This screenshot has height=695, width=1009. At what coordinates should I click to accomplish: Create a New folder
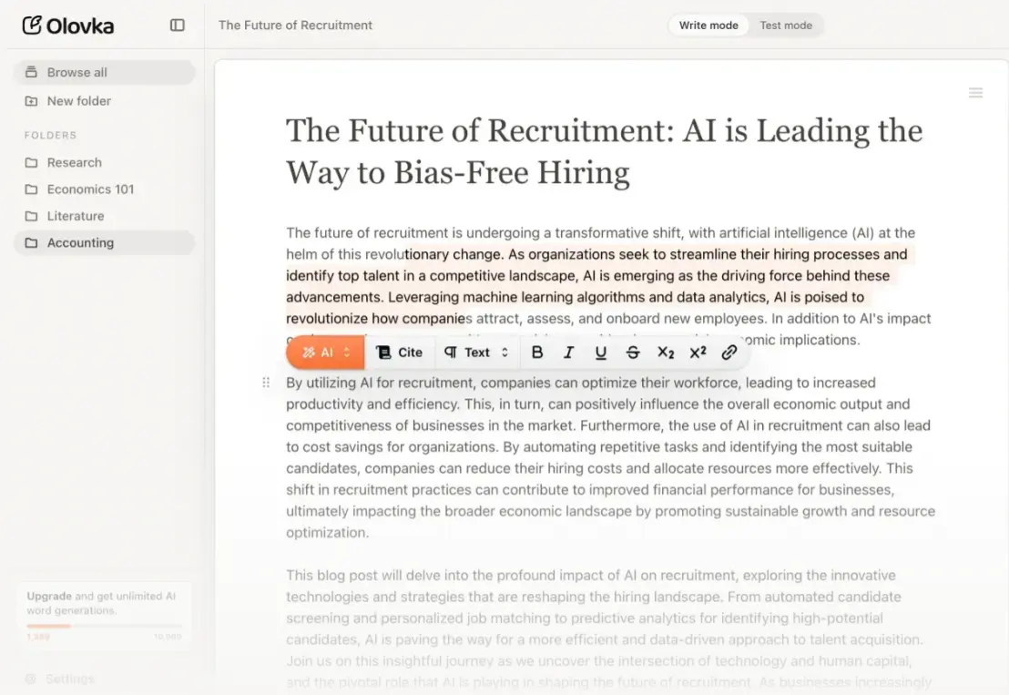pyautogui.click(x=76, y=100)
